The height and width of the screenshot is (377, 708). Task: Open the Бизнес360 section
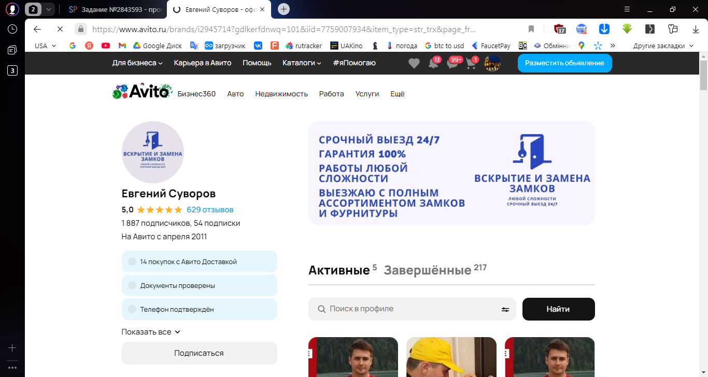(196, 94)
